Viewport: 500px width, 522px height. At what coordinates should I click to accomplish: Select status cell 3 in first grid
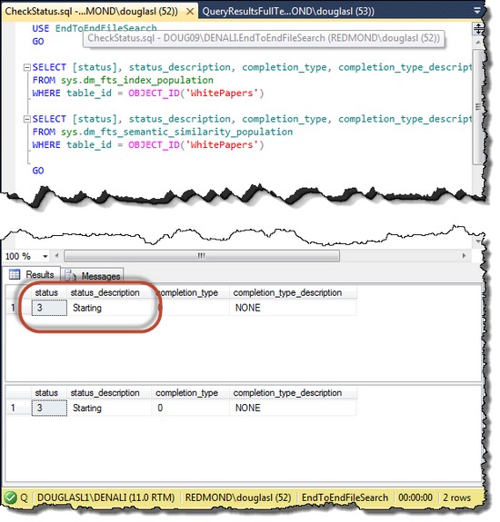tap(49, 308)
